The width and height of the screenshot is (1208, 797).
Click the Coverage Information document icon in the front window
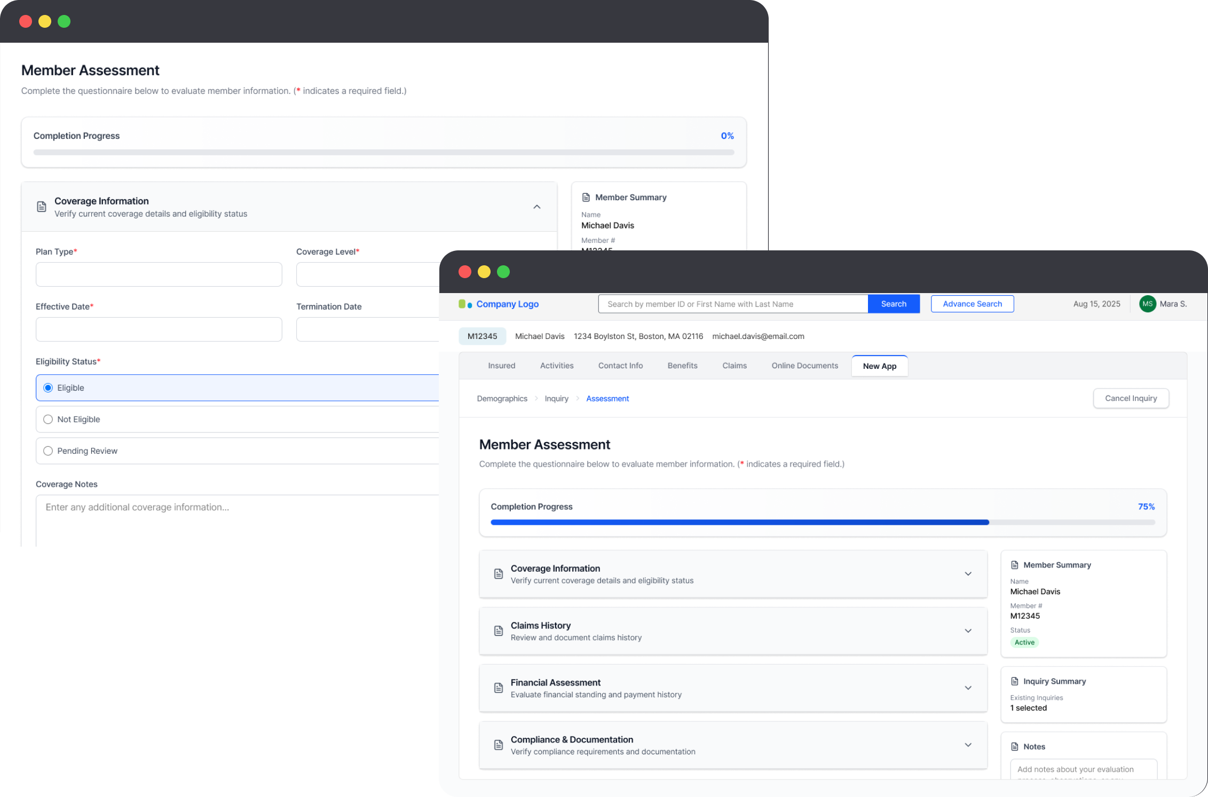499,574
